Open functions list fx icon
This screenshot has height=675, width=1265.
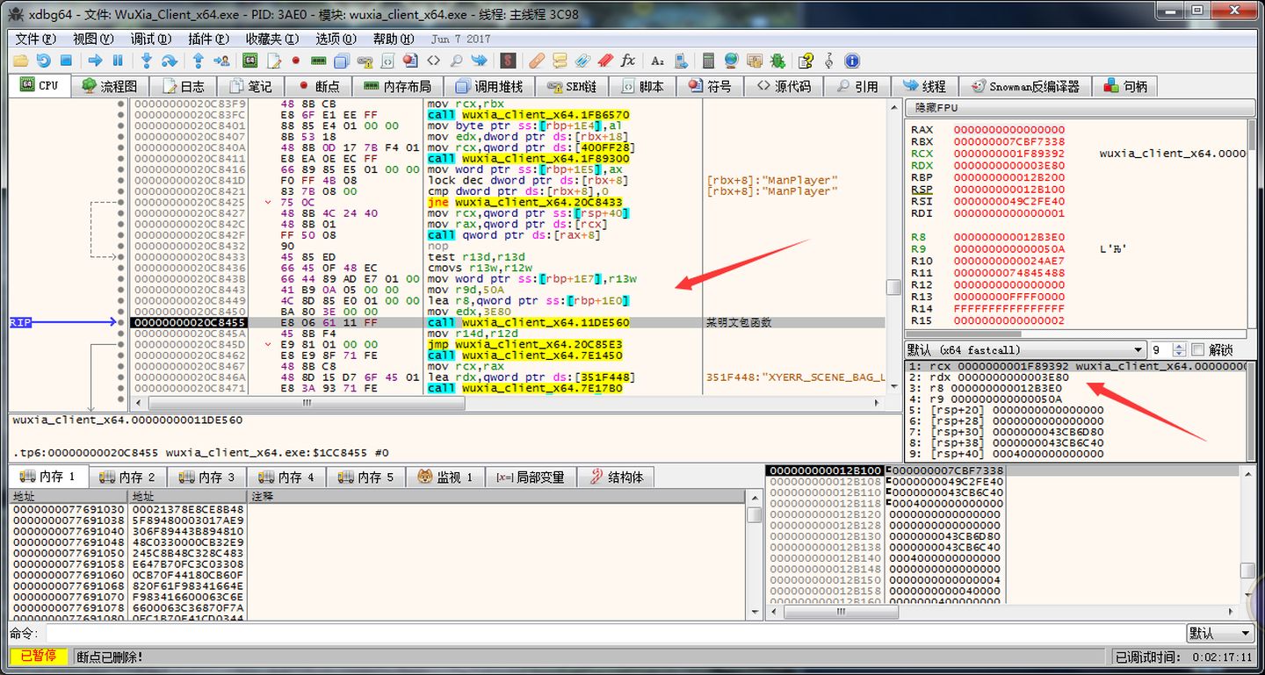(628, 61)
